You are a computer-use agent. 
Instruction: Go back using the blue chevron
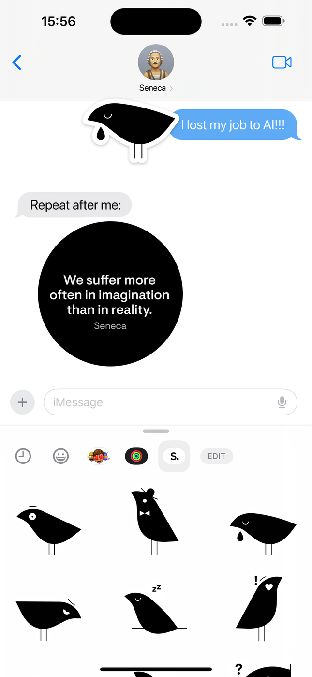point(17,62)
